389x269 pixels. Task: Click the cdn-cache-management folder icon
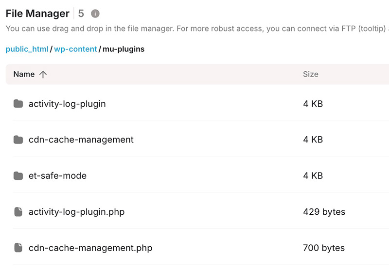18,140
